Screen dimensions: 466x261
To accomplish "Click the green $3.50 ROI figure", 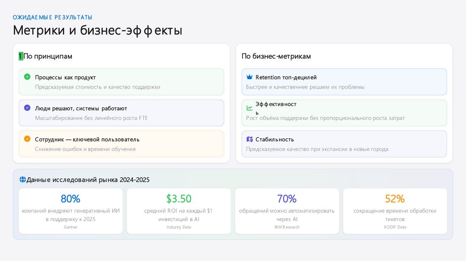I will 178,199.
